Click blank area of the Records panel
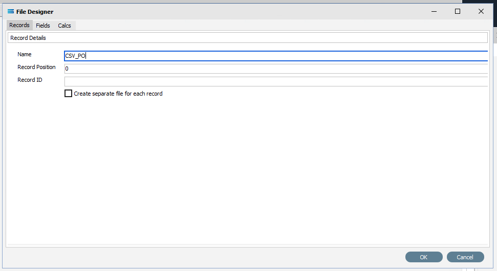Screen dimensions: 497x271 pos(247,171)
